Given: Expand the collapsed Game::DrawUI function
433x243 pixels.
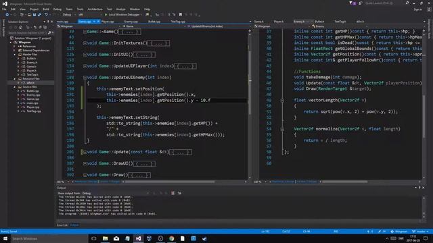Looking at the screenshot, I should pos(85,163).
